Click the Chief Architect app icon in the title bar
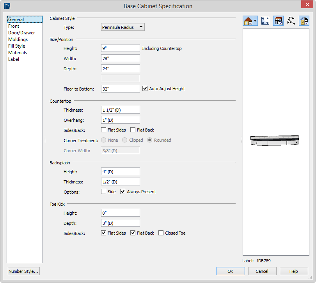 pyautogui.click(x=7, y=6)
